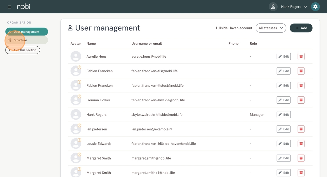The width and height of the screenshot is (327, 177).
Task: Open Structure in the sidebar
Action: tap(27, 40)
